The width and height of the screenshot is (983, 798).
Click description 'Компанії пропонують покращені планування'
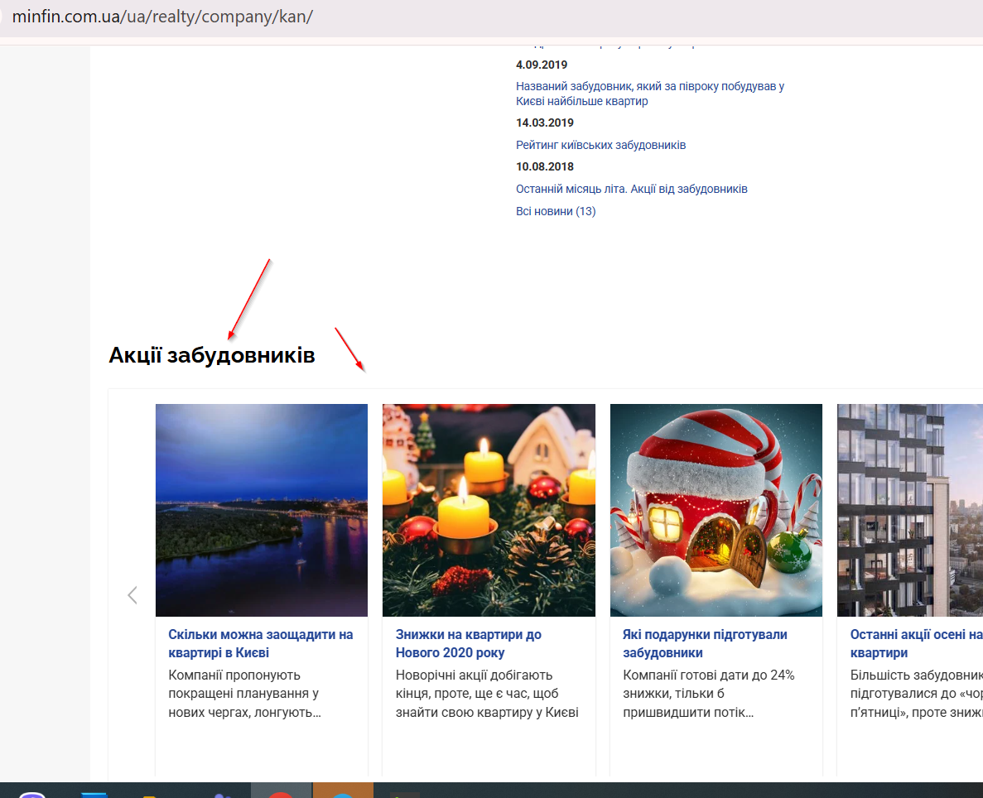244,694
